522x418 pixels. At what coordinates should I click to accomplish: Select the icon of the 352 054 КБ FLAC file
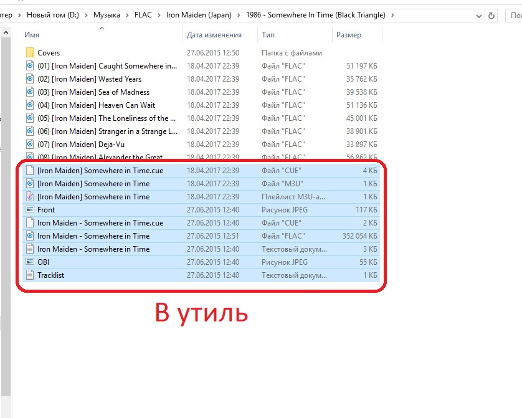tap(30, 236)
